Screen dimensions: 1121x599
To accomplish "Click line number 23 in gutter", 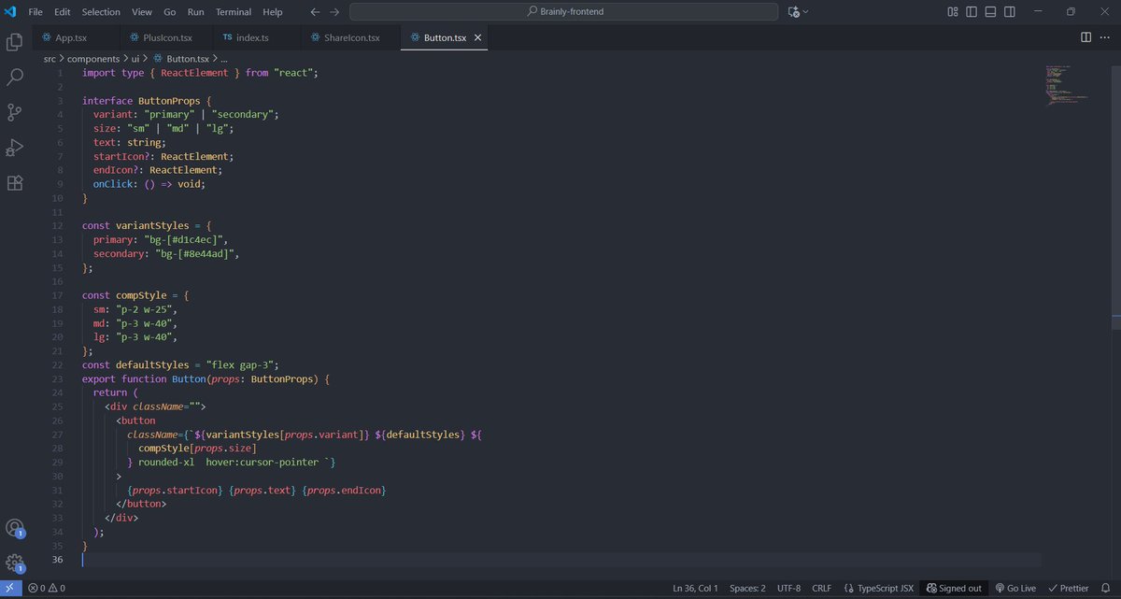I will [57, 378].
